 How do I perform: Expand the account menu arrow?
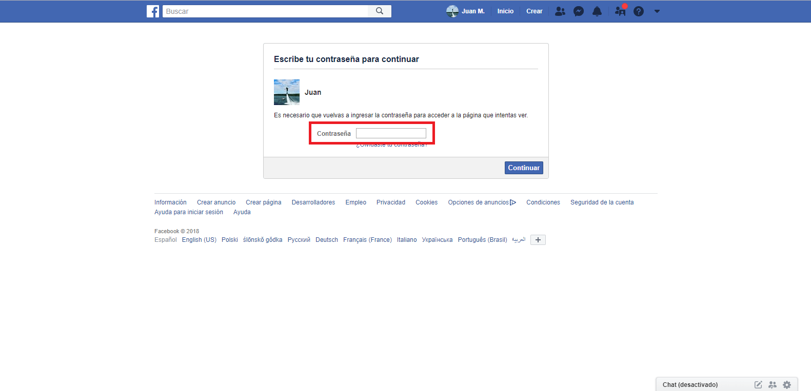657,11
